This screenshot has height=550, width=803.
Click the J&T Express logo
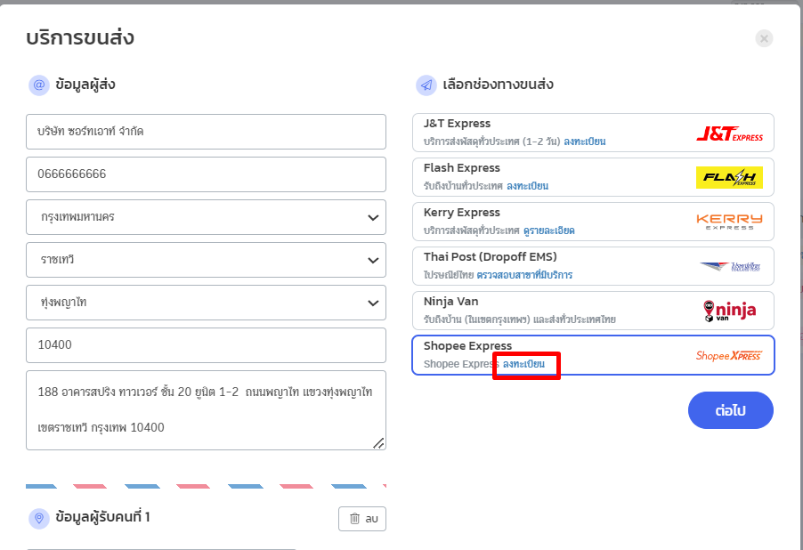coord(729,133)
